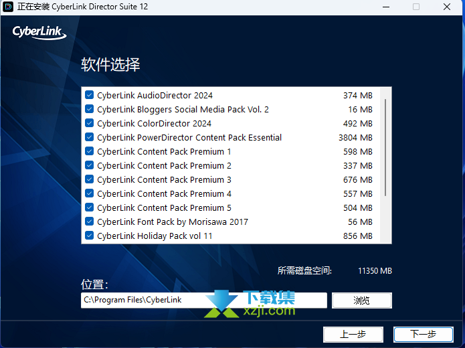Uncheck Content Pack Premium 2 checkbox

(89, 165)
